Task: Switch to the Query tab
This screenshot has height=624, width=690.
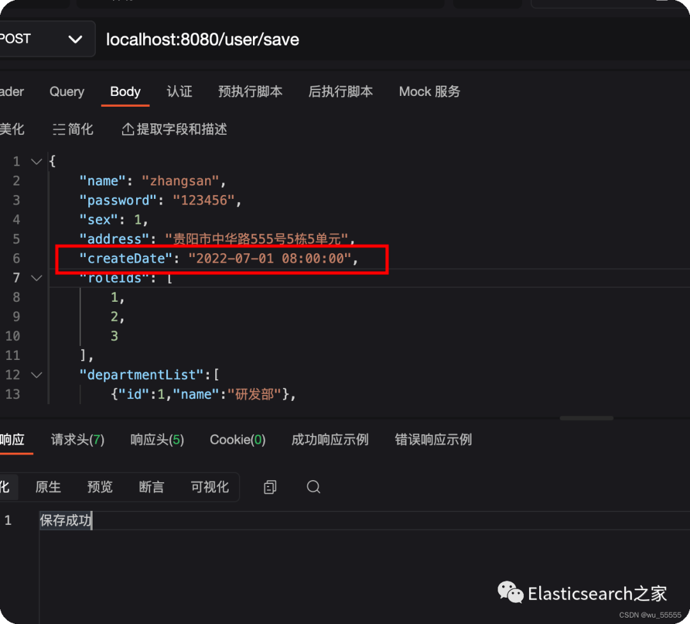Action: tap(66, 91)
